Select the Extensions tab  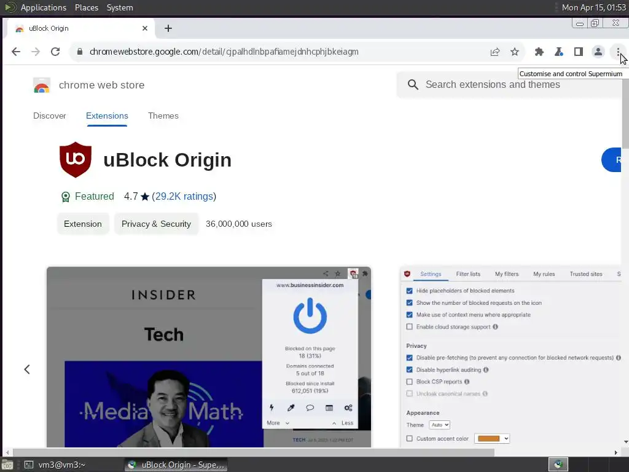tap(107, 116)
